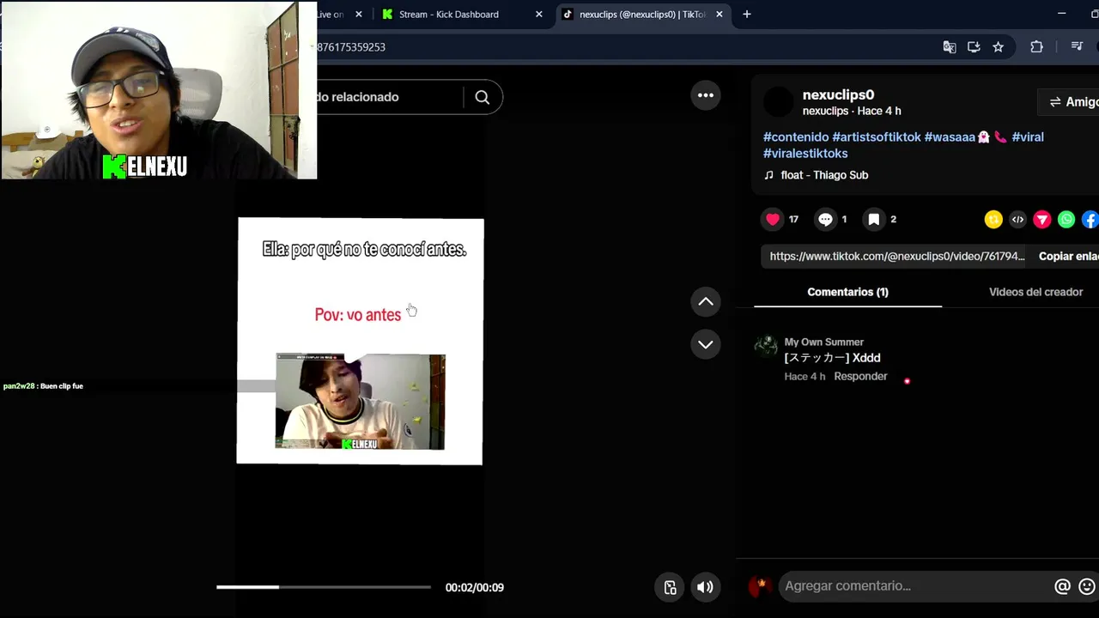Open the browser extensions puzzle icon
The width and height of the screenshot is (1099, 618).
point(1036,47)
